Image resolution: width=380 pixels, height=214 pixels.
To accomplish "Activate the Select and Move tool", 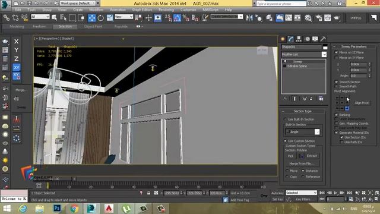I will [92, 18].
